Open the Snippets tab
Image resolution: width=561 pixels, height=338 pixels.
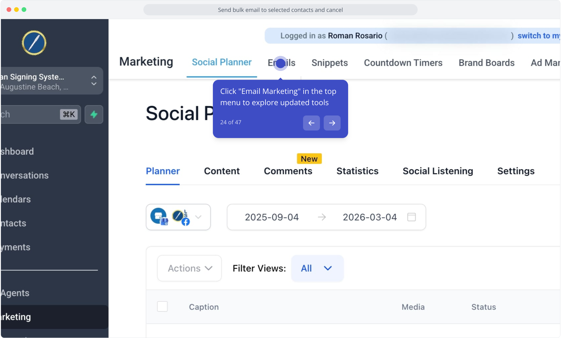[330, 63]
